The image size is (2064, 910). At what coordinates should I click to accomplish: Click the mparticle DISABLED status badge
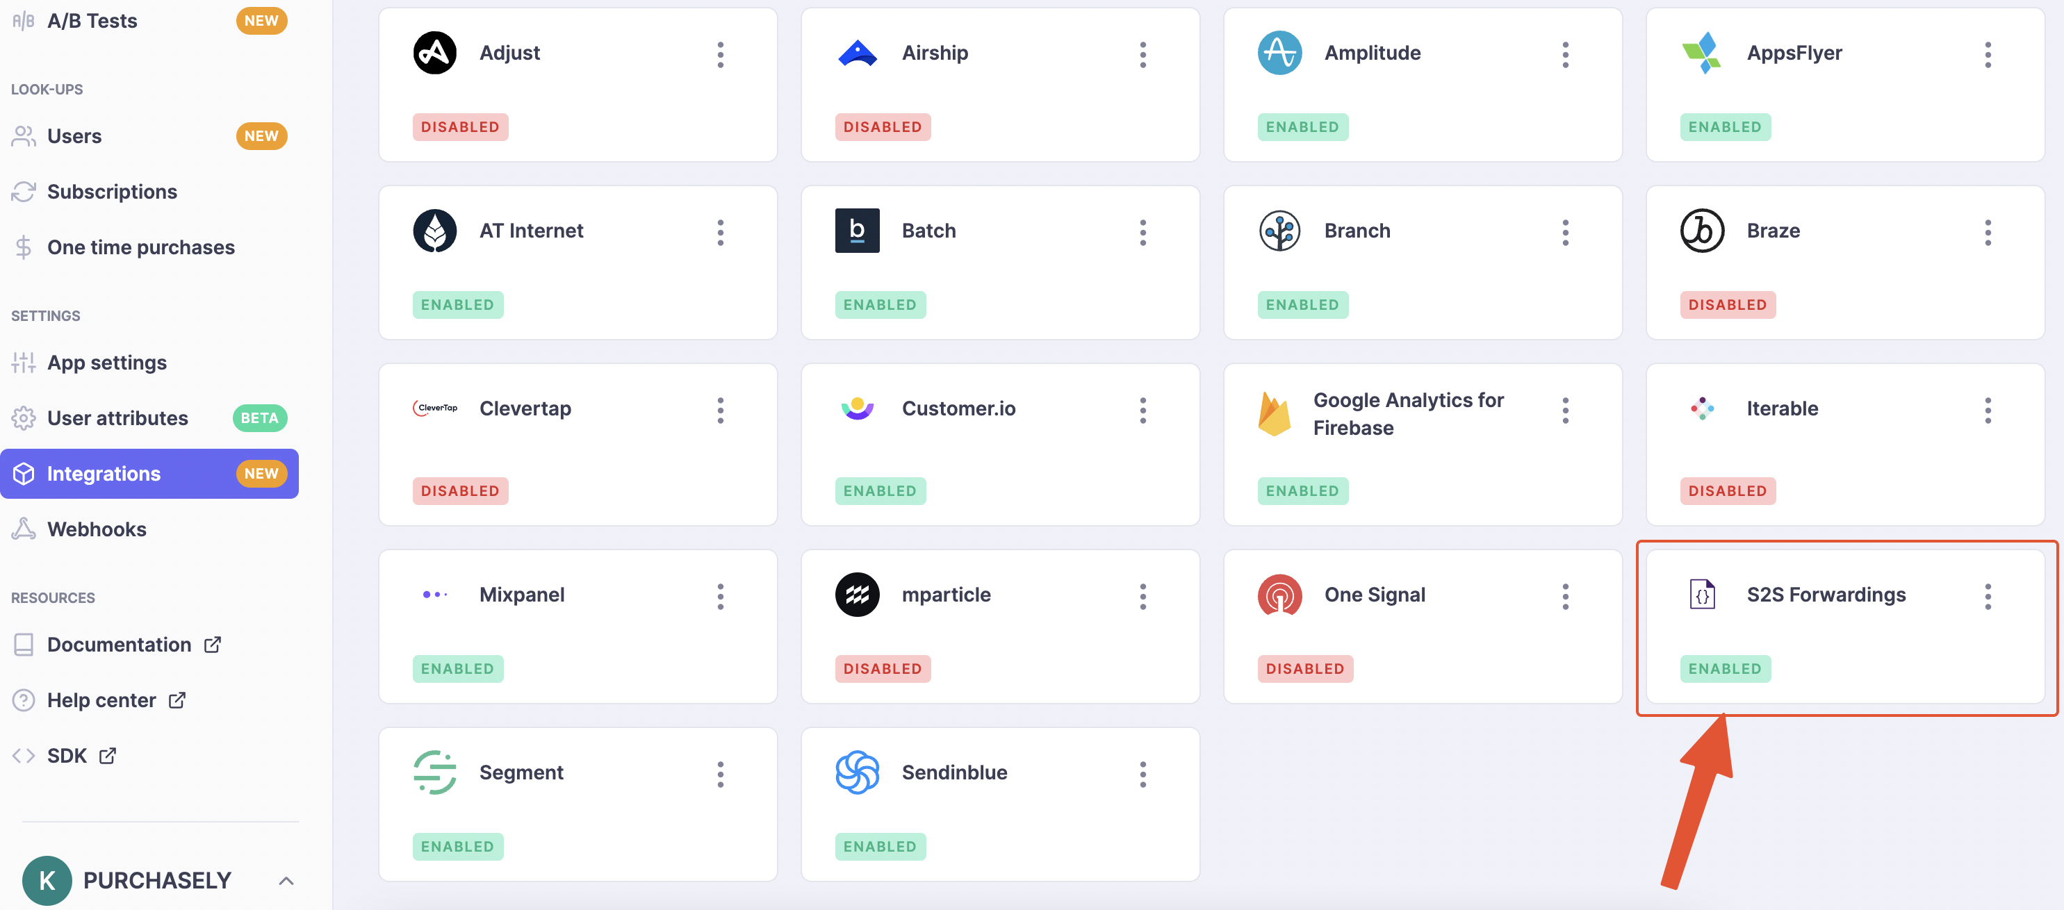pyautogui.click(x=882, y=668)
